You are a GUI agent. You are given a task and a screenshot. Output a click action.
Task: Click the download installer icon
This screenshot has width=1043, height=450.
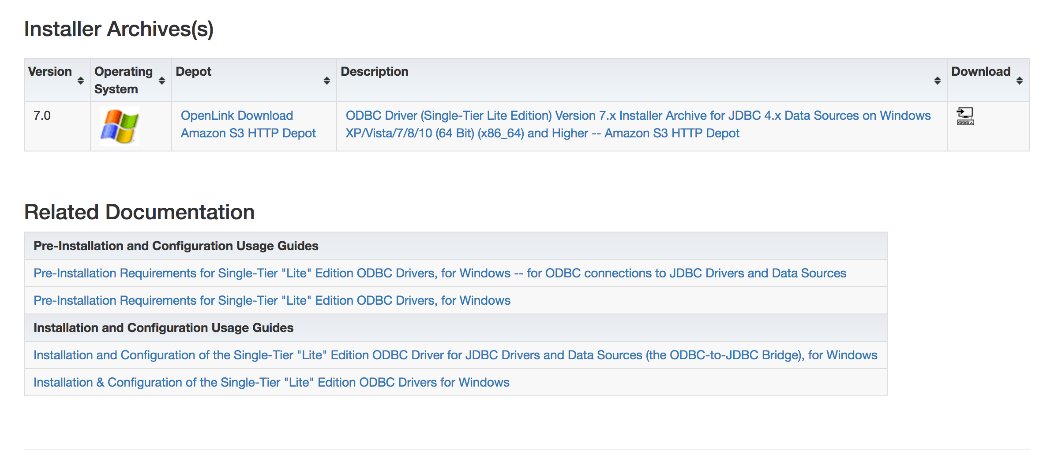tap(965, 116)
